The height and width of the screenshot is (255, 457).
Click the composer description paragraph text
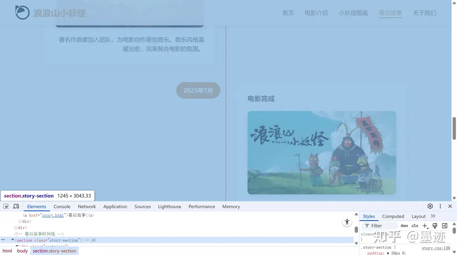click(x=131, y=44)
